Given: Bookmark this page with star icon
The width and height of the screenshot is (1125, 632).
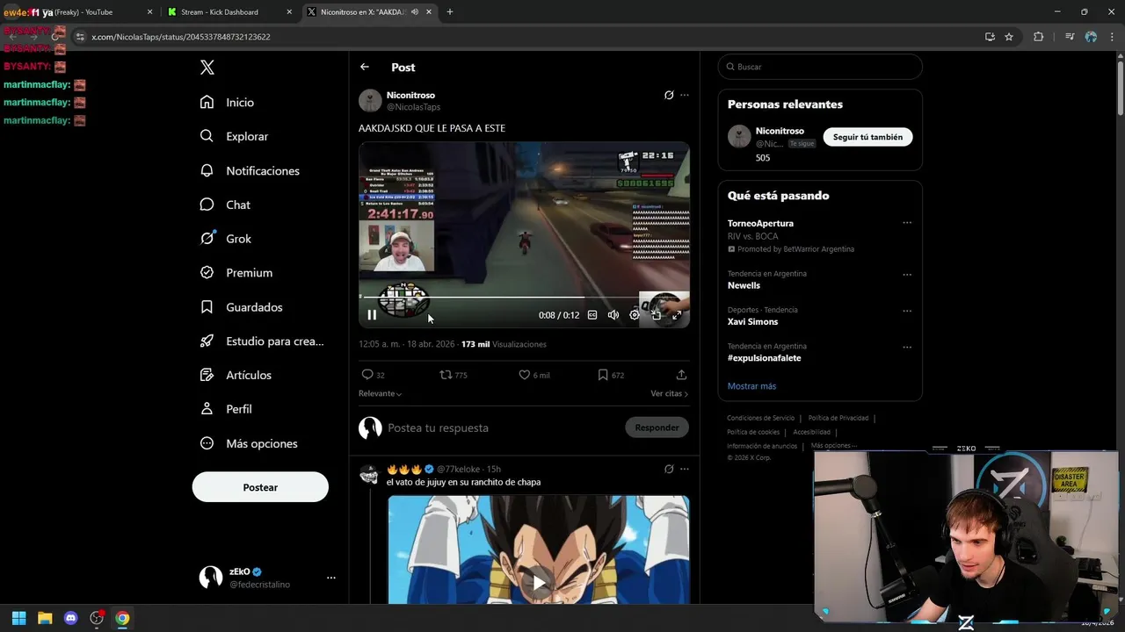Looking at the screenshot, I should 1009,37.
